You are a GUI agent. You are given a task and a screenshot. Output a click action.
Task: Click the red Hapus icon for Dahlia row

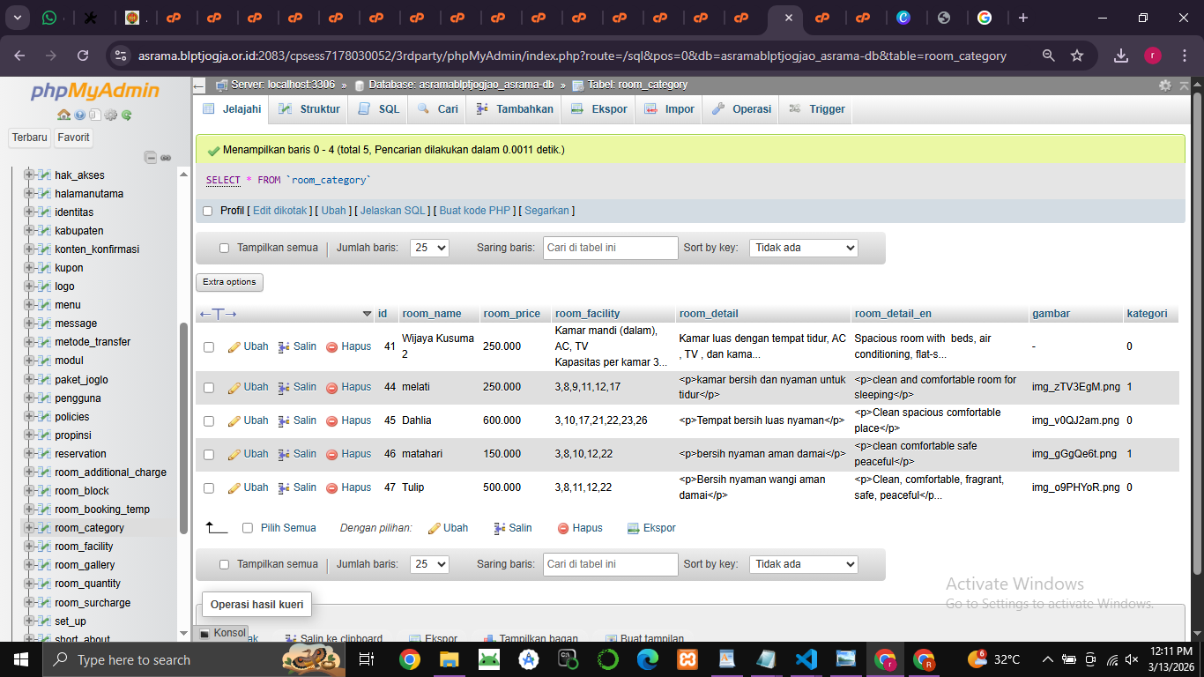click(x=332, y=420)
